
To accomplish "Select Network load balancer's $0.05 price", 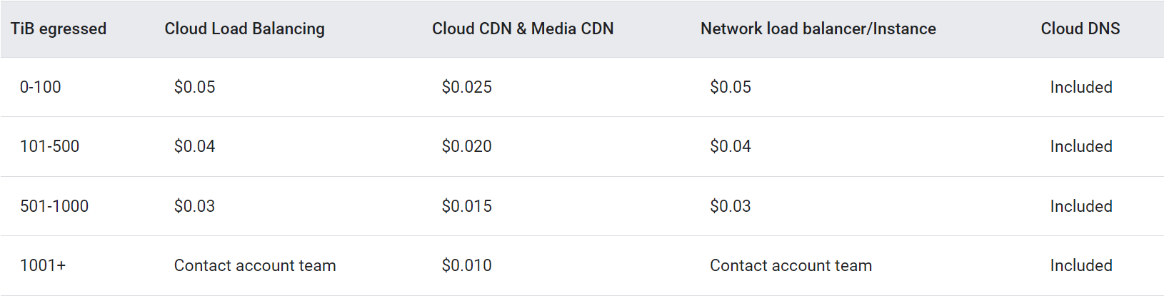I will click(730, 87).
